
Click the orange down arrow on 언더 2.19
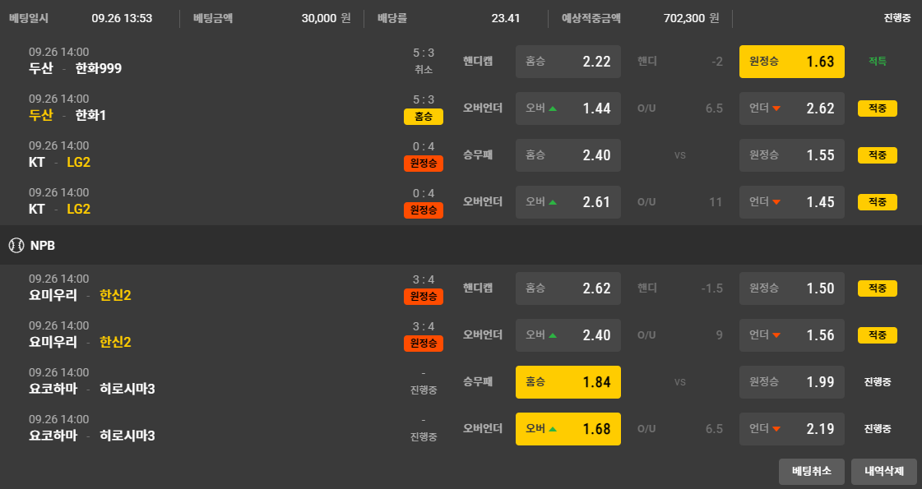click(x=776, y=429)
